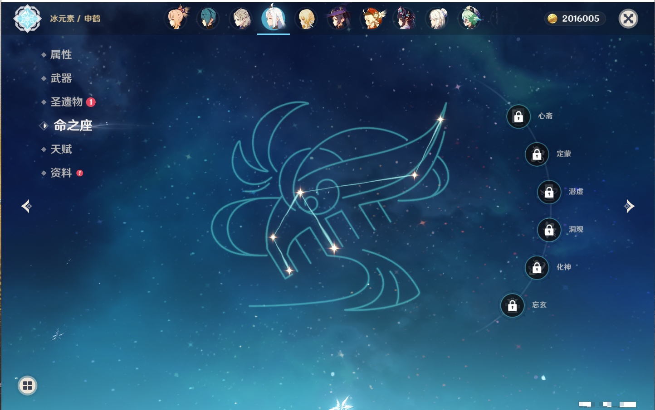Go to the next character with right arrow
This screenshot has height=410, width=655.
629,206
